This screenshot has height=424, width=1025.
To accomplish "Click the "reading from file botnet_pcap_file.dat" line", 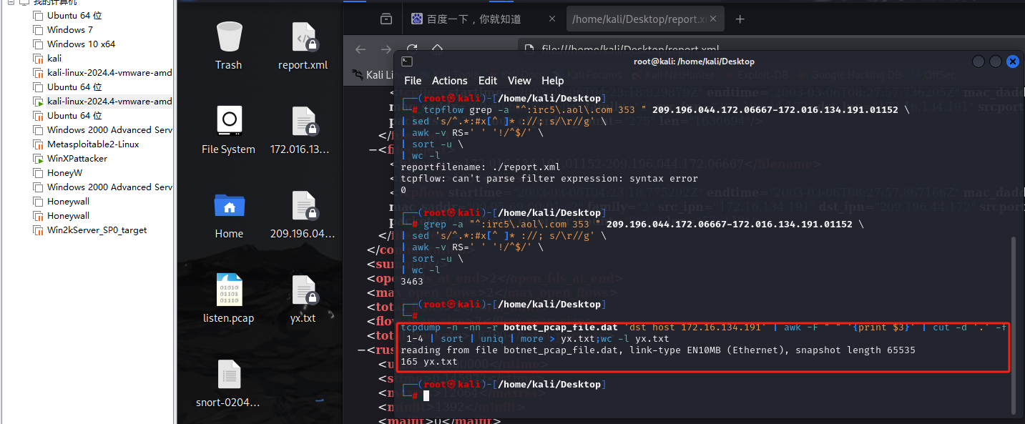I will coord(658,350).
